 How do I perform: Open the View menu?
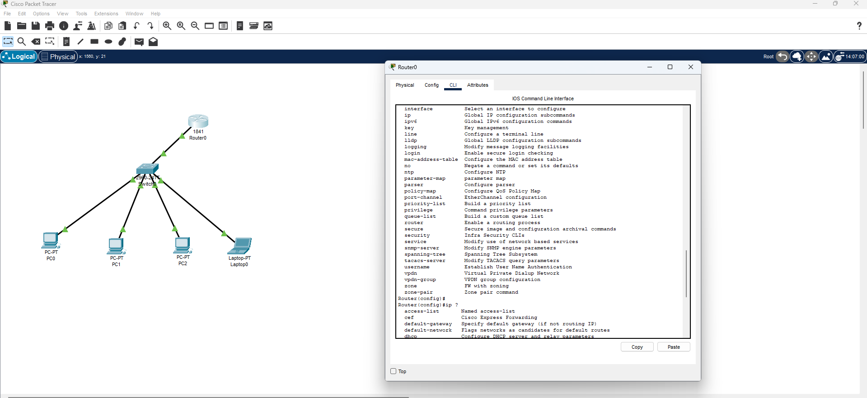click(63, 14)
